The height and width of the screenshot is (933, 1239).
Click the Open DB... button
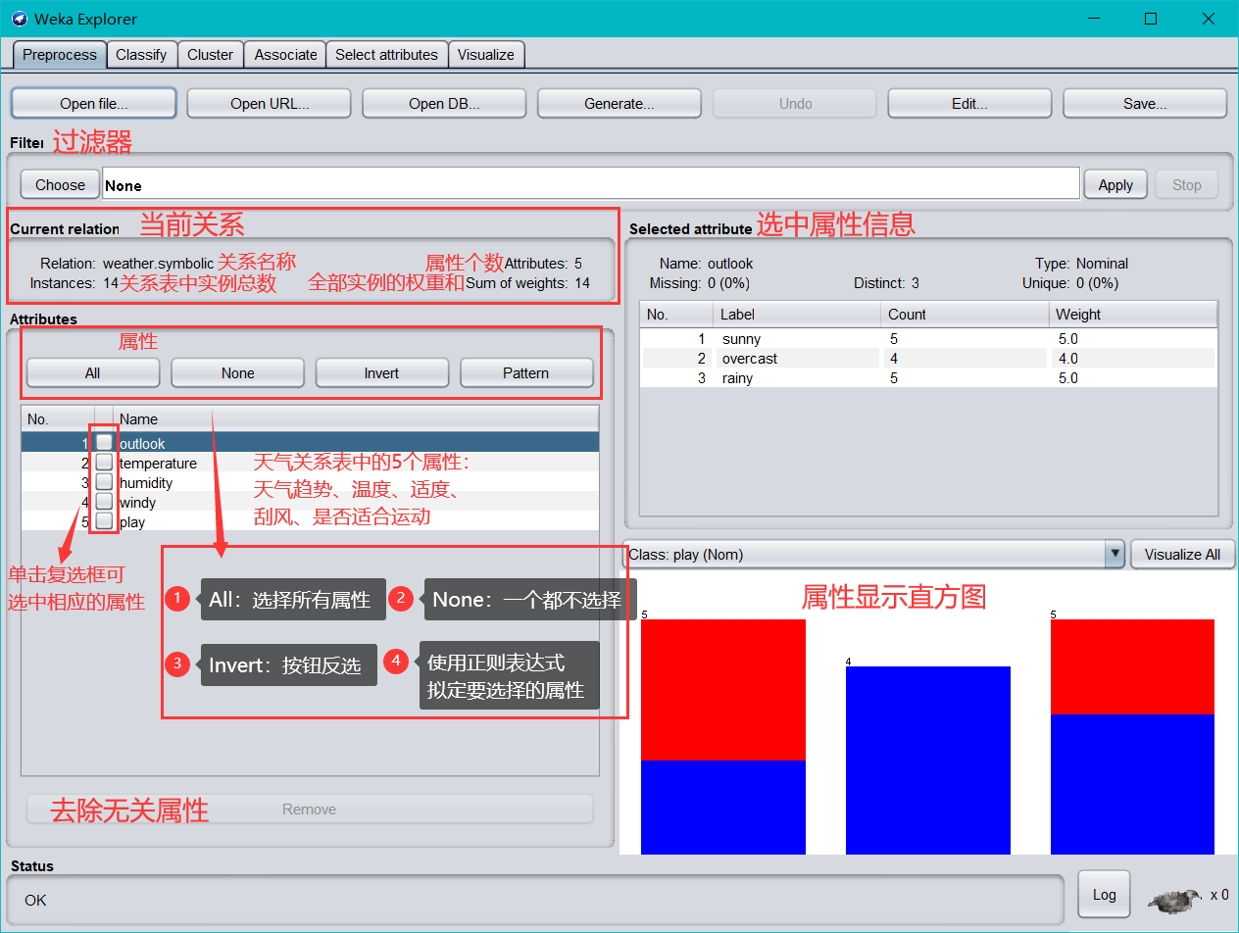(x=444, y=103)
